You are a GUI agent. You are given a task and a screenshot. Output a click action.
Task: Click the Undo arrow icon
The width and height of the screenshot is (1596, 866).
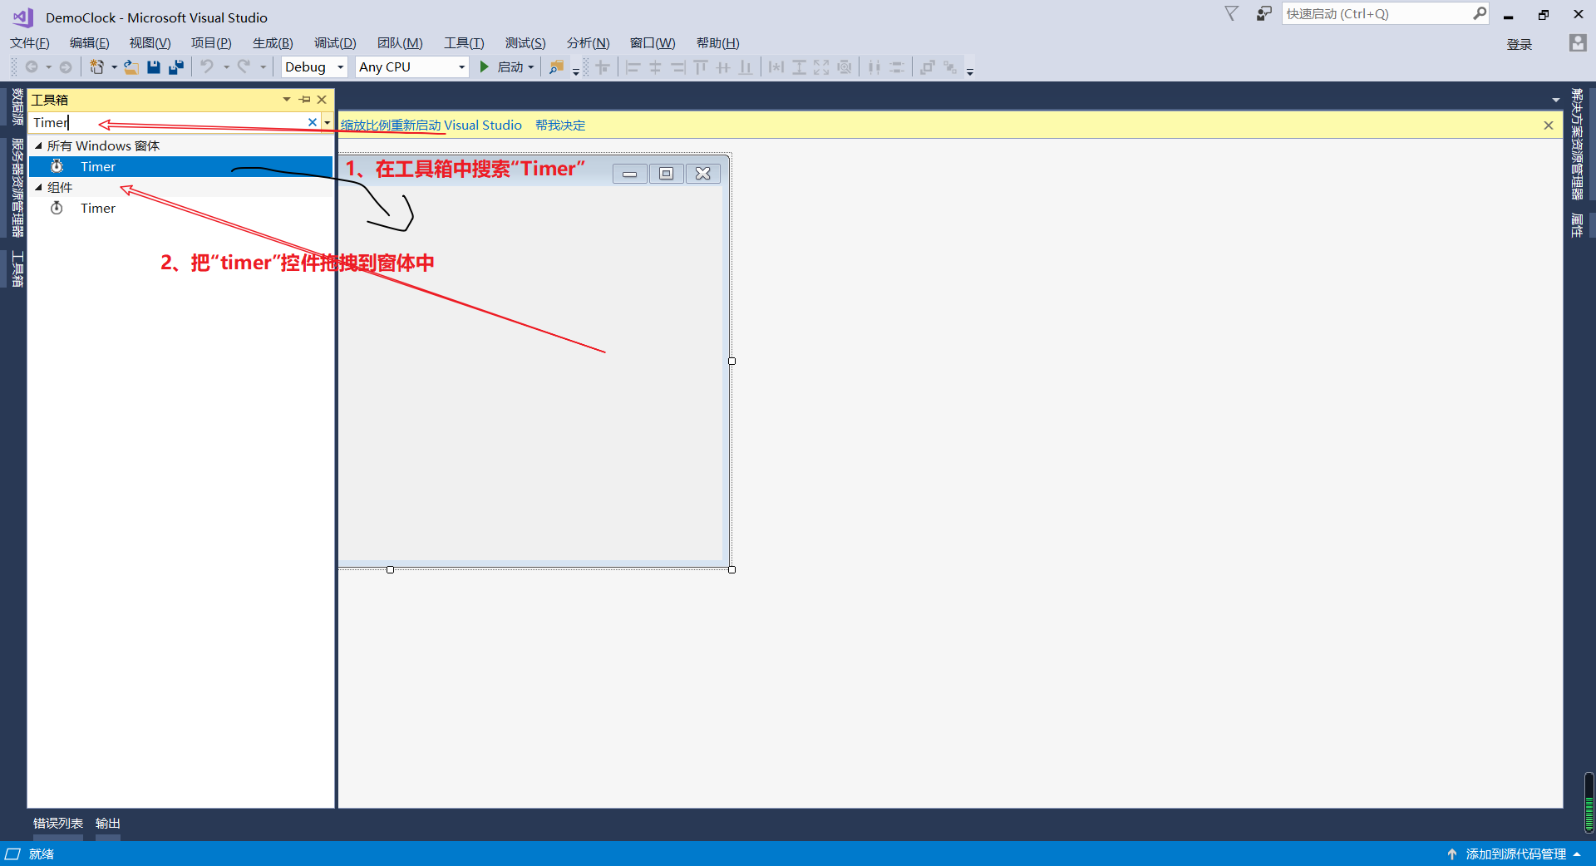click(x=207, y=66)
